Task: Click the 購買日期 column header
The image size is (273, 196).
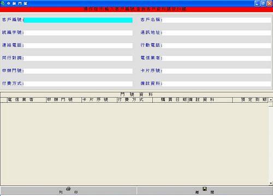Action: [170, 100]
